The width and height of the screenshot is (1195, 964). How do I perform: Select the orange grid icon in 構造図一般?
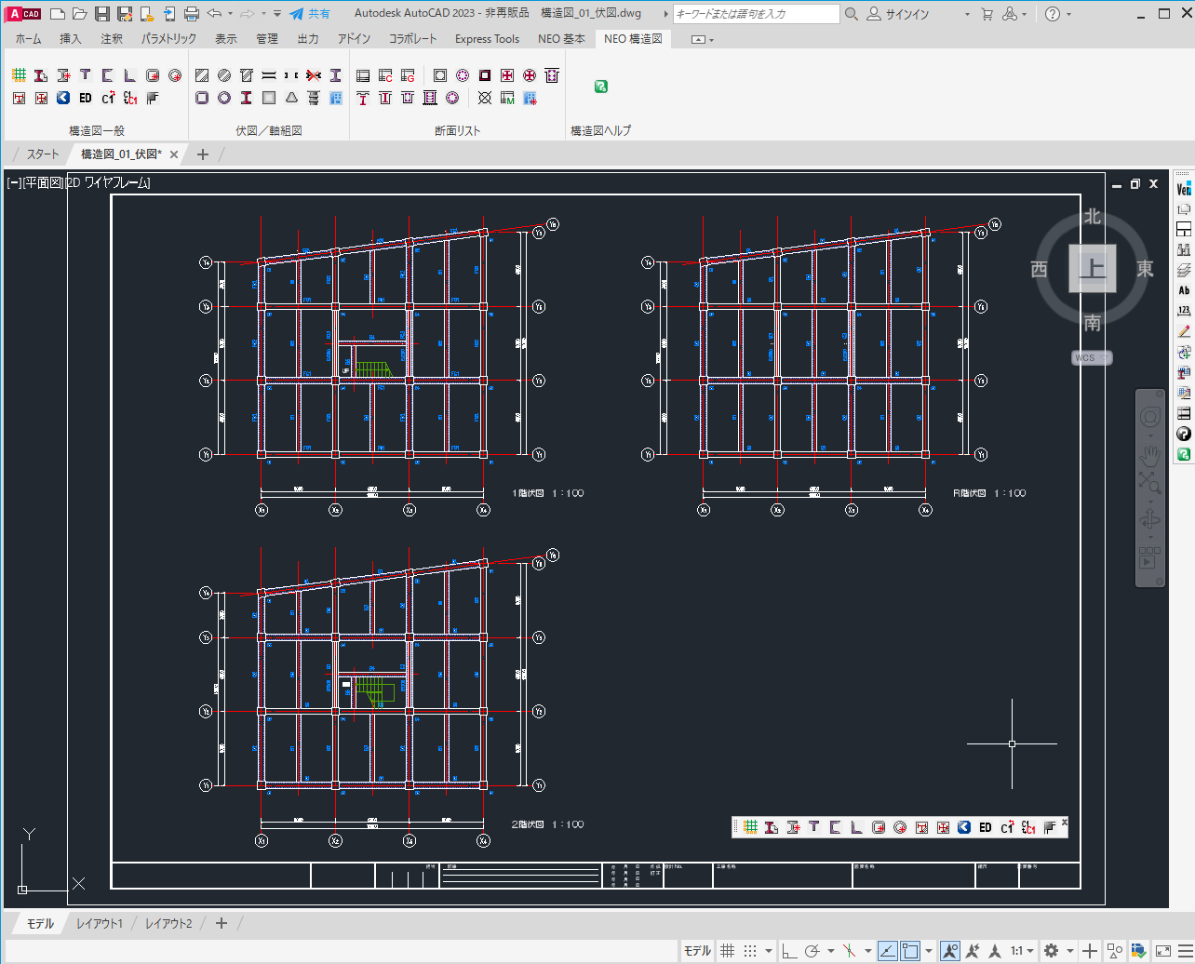pos(19,75)
